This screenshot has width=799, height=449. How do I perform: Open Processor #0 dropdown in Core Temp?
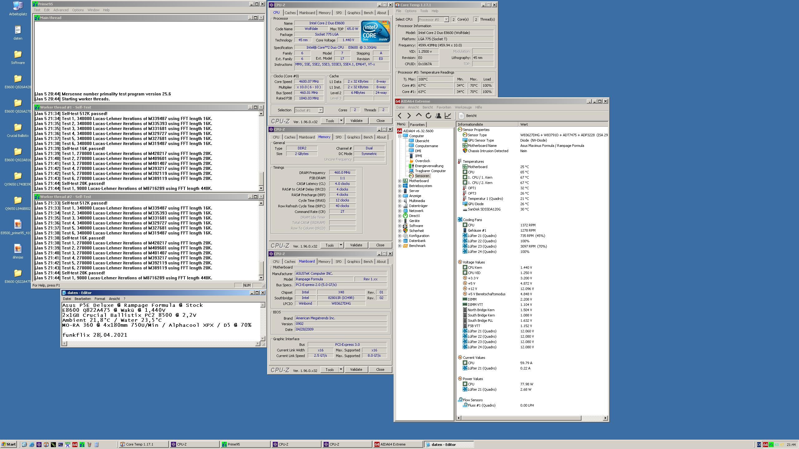coord(446,19)
